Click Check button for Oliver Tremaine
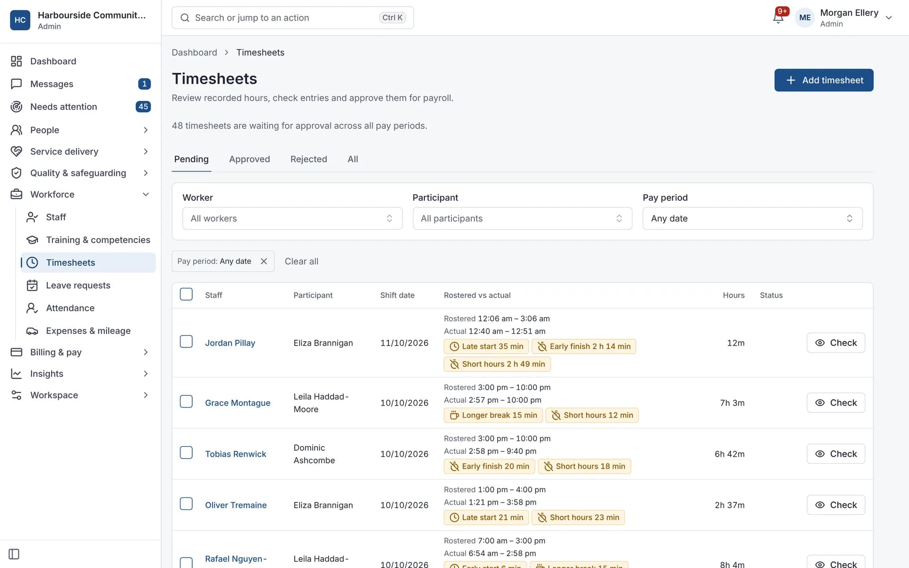Viewport: 909px width, 568px height. point(836,505)
